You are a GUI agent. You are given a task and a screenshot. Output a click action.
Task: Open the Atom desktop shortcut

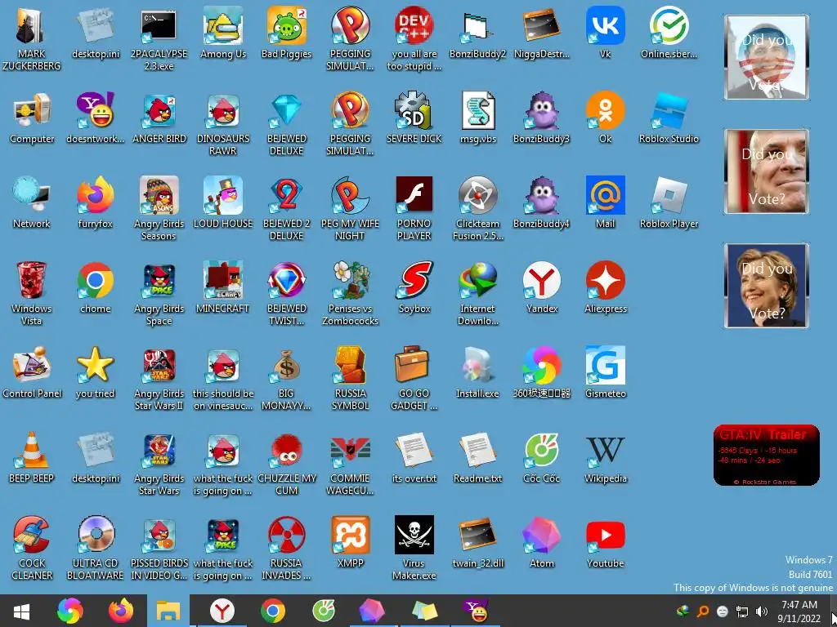pyautogui.click(x=541, y=542)
